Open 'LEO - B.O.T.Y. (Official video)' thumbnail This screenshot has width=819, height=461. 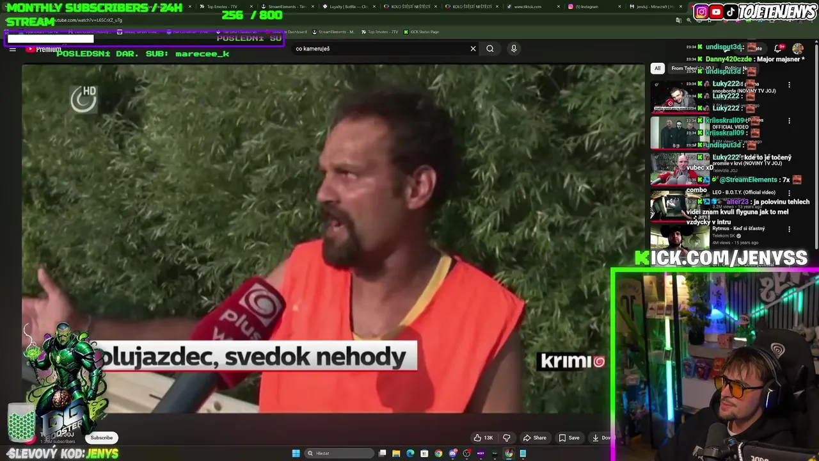pyautogui.click(x=680, y=205)
